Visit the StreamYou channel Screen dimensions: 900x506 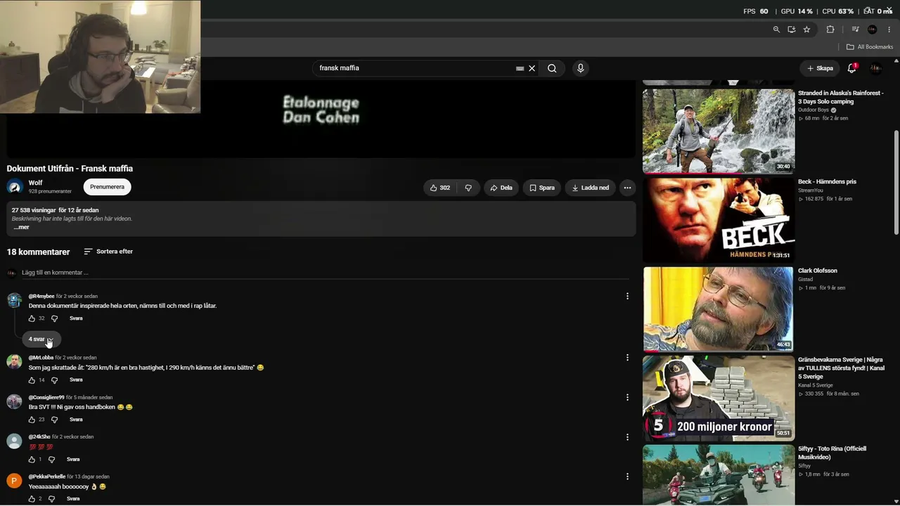tap(811, 190)
